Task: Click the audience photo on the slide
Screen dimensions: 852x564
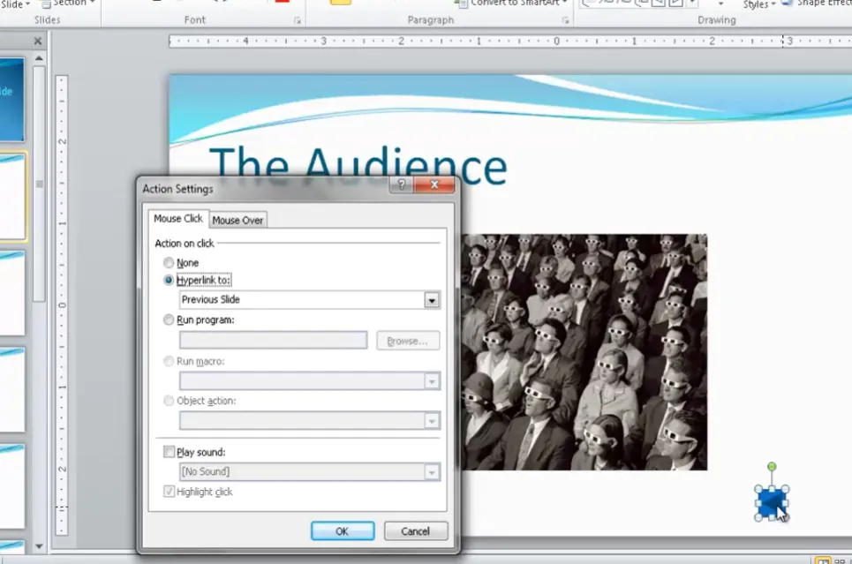Action: [583, 351]
